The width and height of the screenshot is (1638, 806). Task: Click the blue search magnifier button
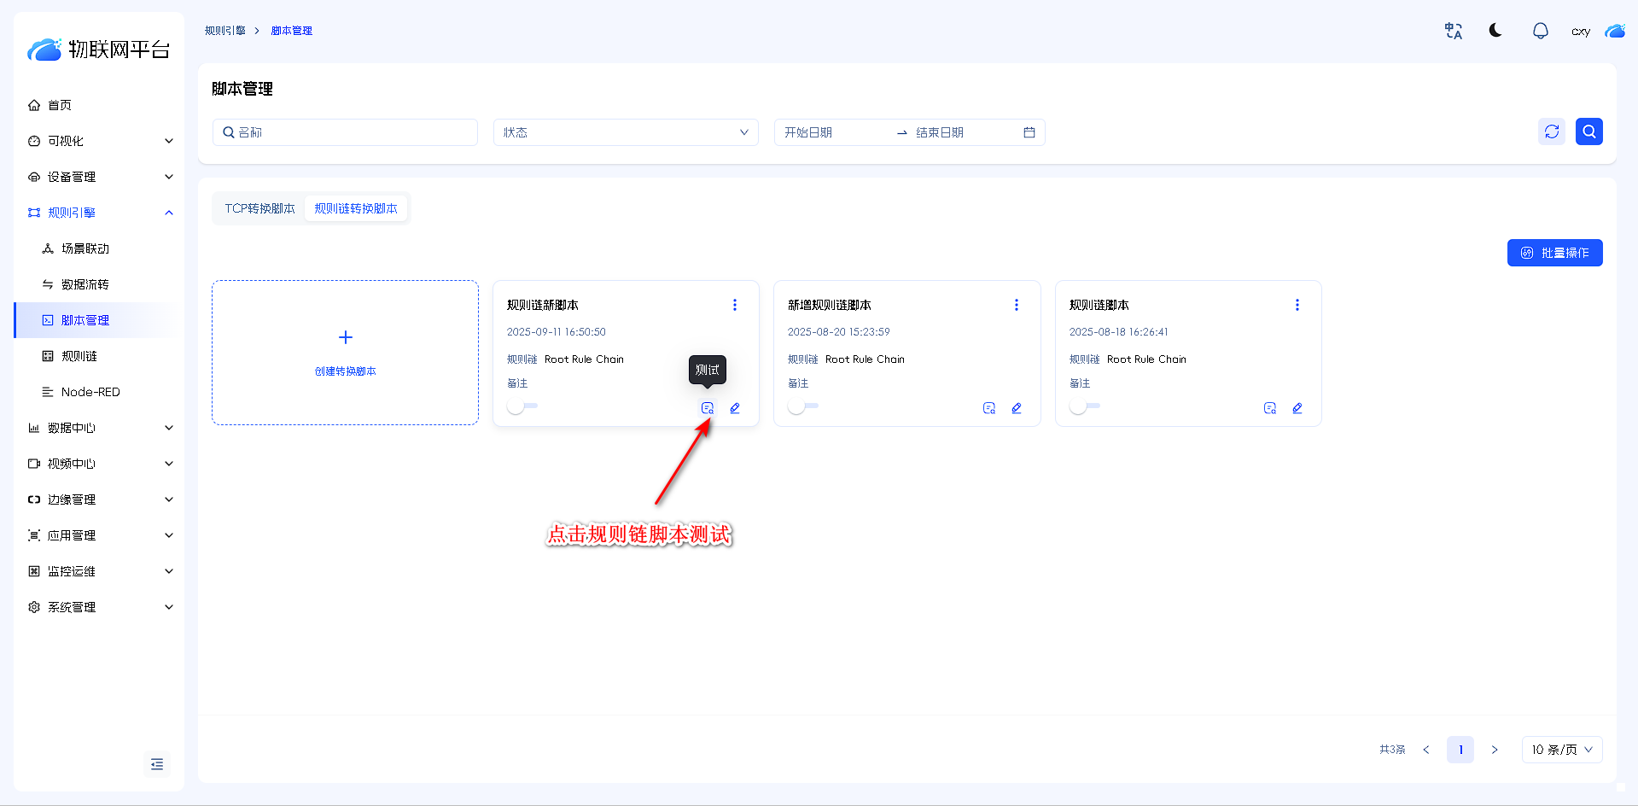click(x=1588, y=131)
